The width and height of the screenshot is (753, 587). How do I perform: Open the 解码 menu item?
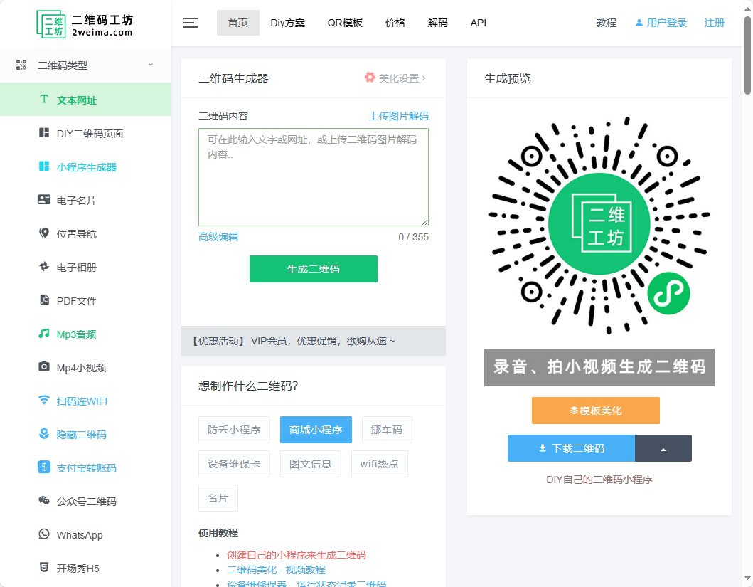point(437,23)
